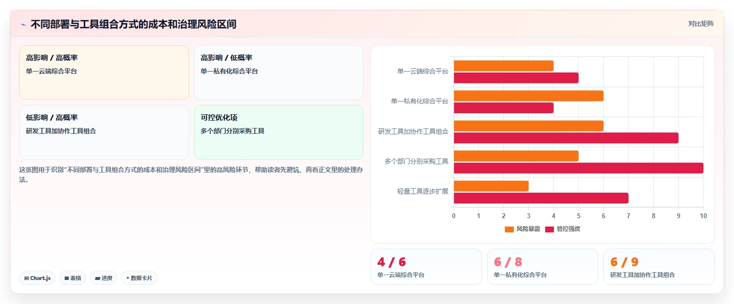
Task: Click the 对比矩阵 label at top right
Action: coord(701,24)
